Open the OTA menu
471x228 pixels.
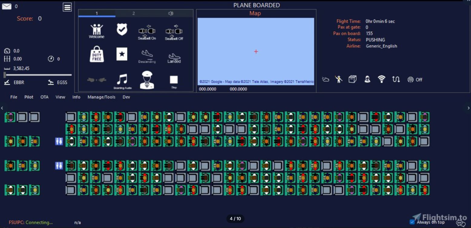tap(44, 97)
